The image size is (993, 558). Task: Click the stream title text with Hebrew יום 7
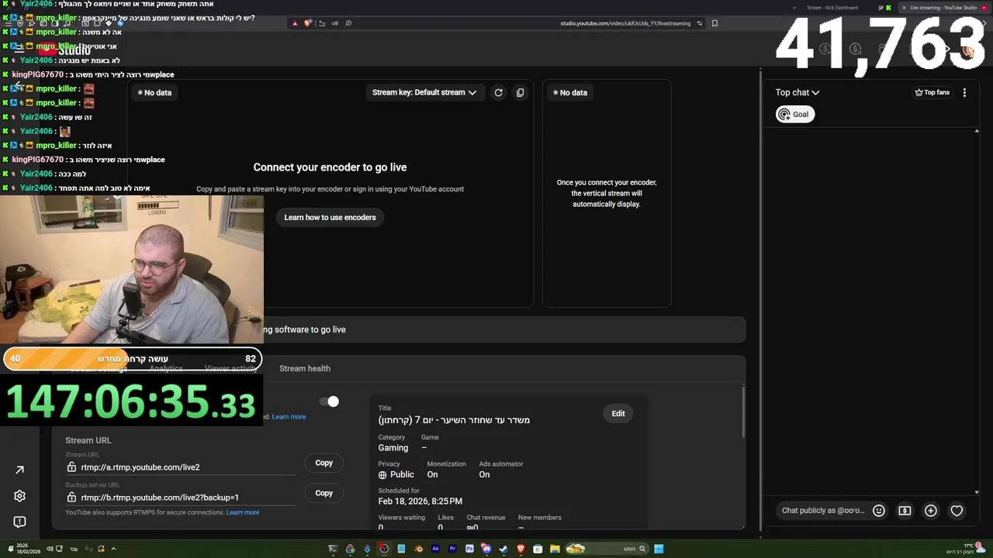454,420
